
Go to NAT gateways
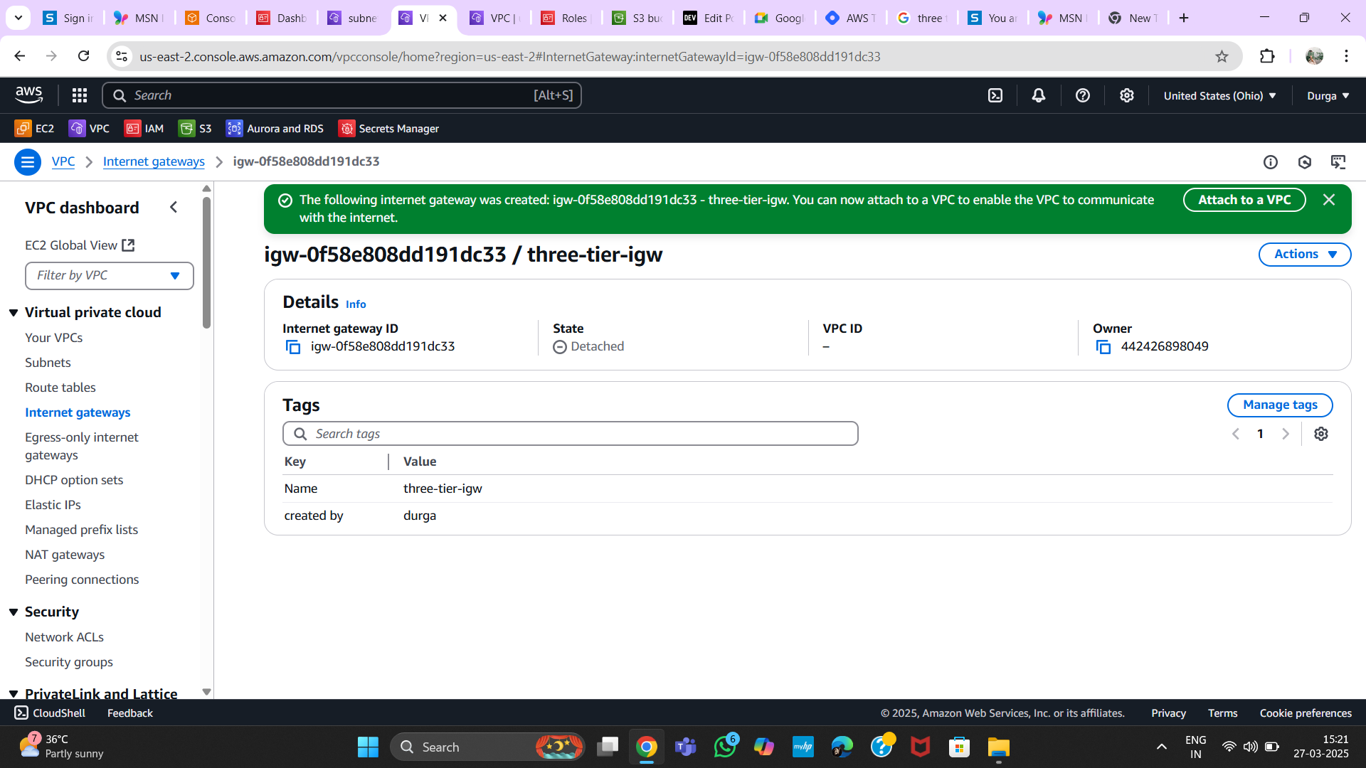(65, 555)
